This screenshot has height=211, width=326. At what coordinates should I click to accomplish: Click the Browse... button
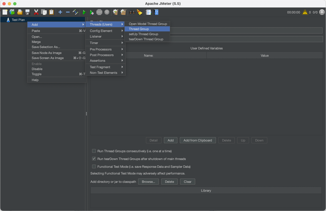coord(148,182)
